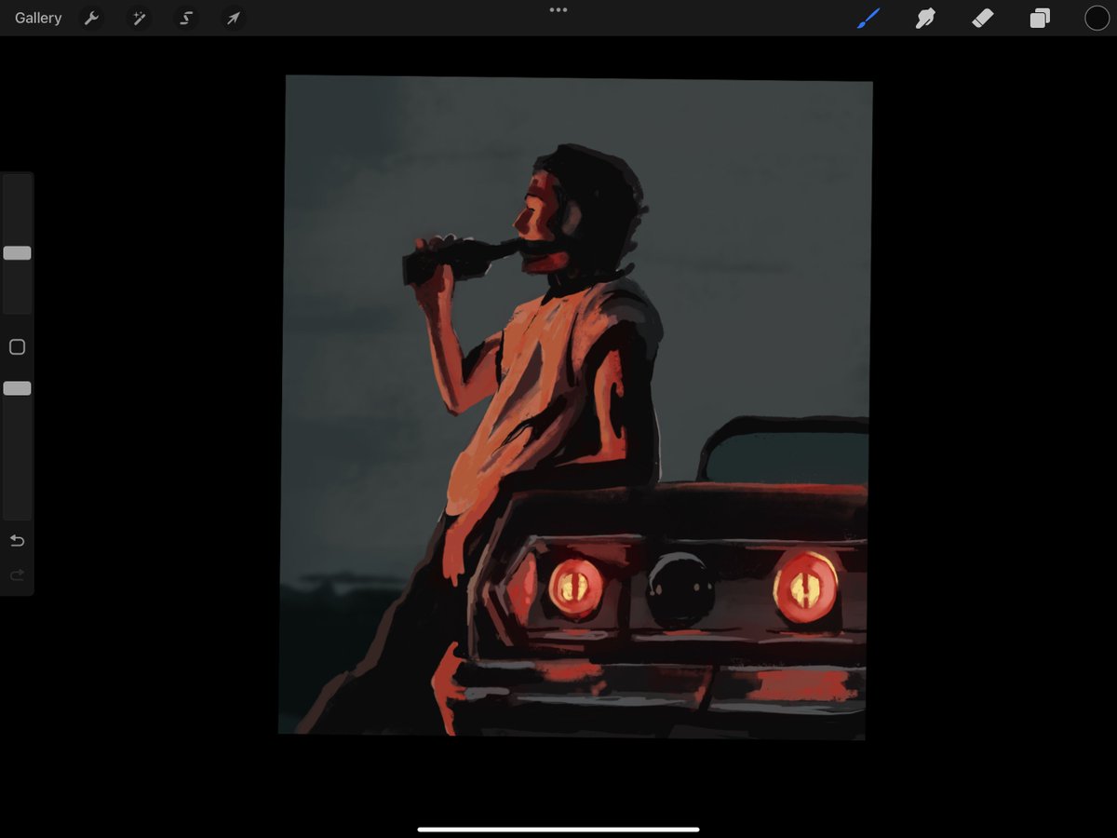1117x838 pixels.
Task: Tap the painting canvas
Action: 575,407
